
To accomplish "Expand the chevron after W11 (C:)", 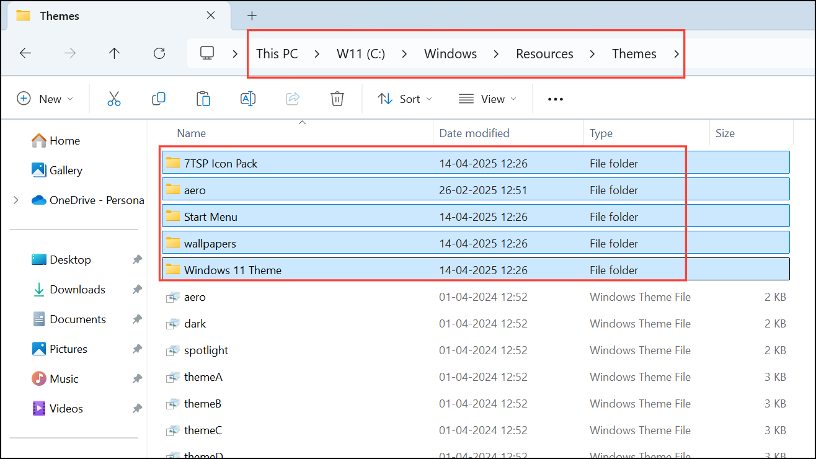I will click(x=404, y=54).
